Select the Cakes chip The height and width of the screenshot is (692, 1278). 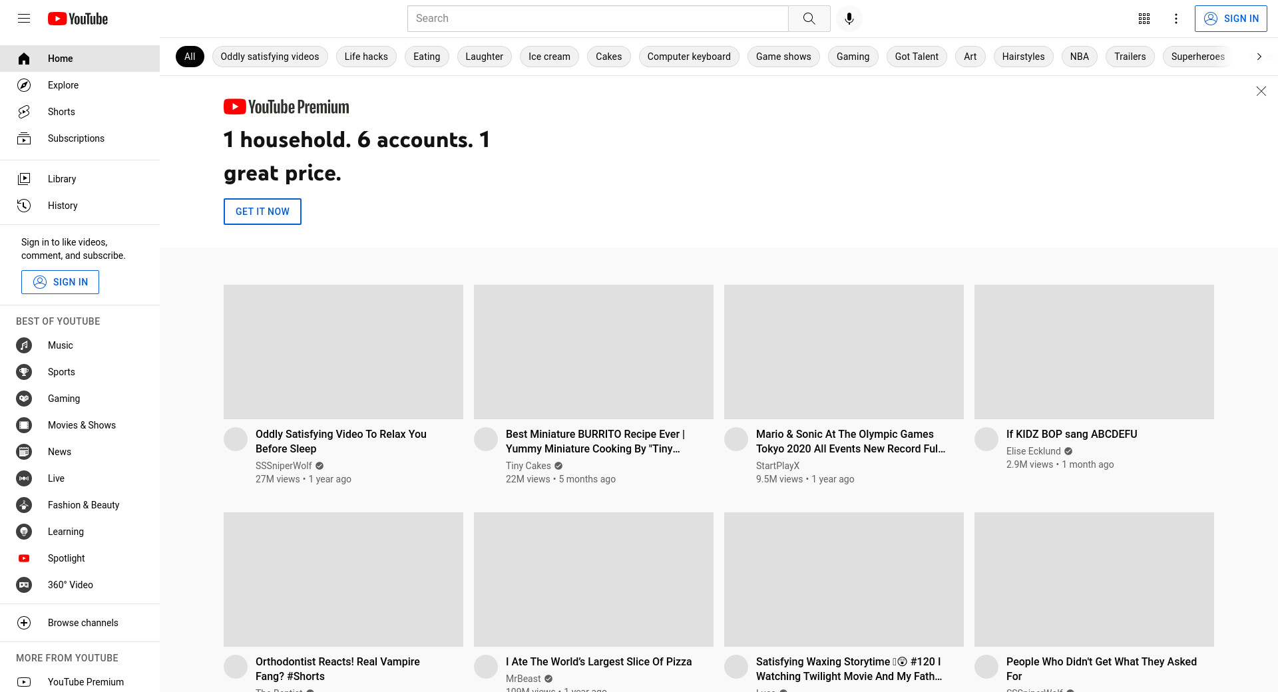pos(609,57)
